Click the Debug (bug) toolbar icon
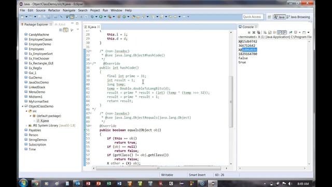 92,17
